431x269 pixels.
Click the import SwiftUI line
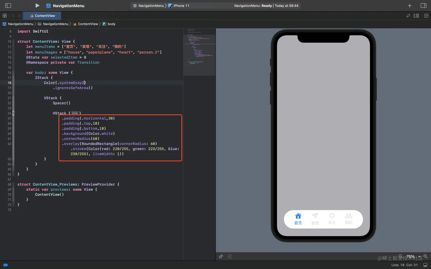(x=33, y=31)
